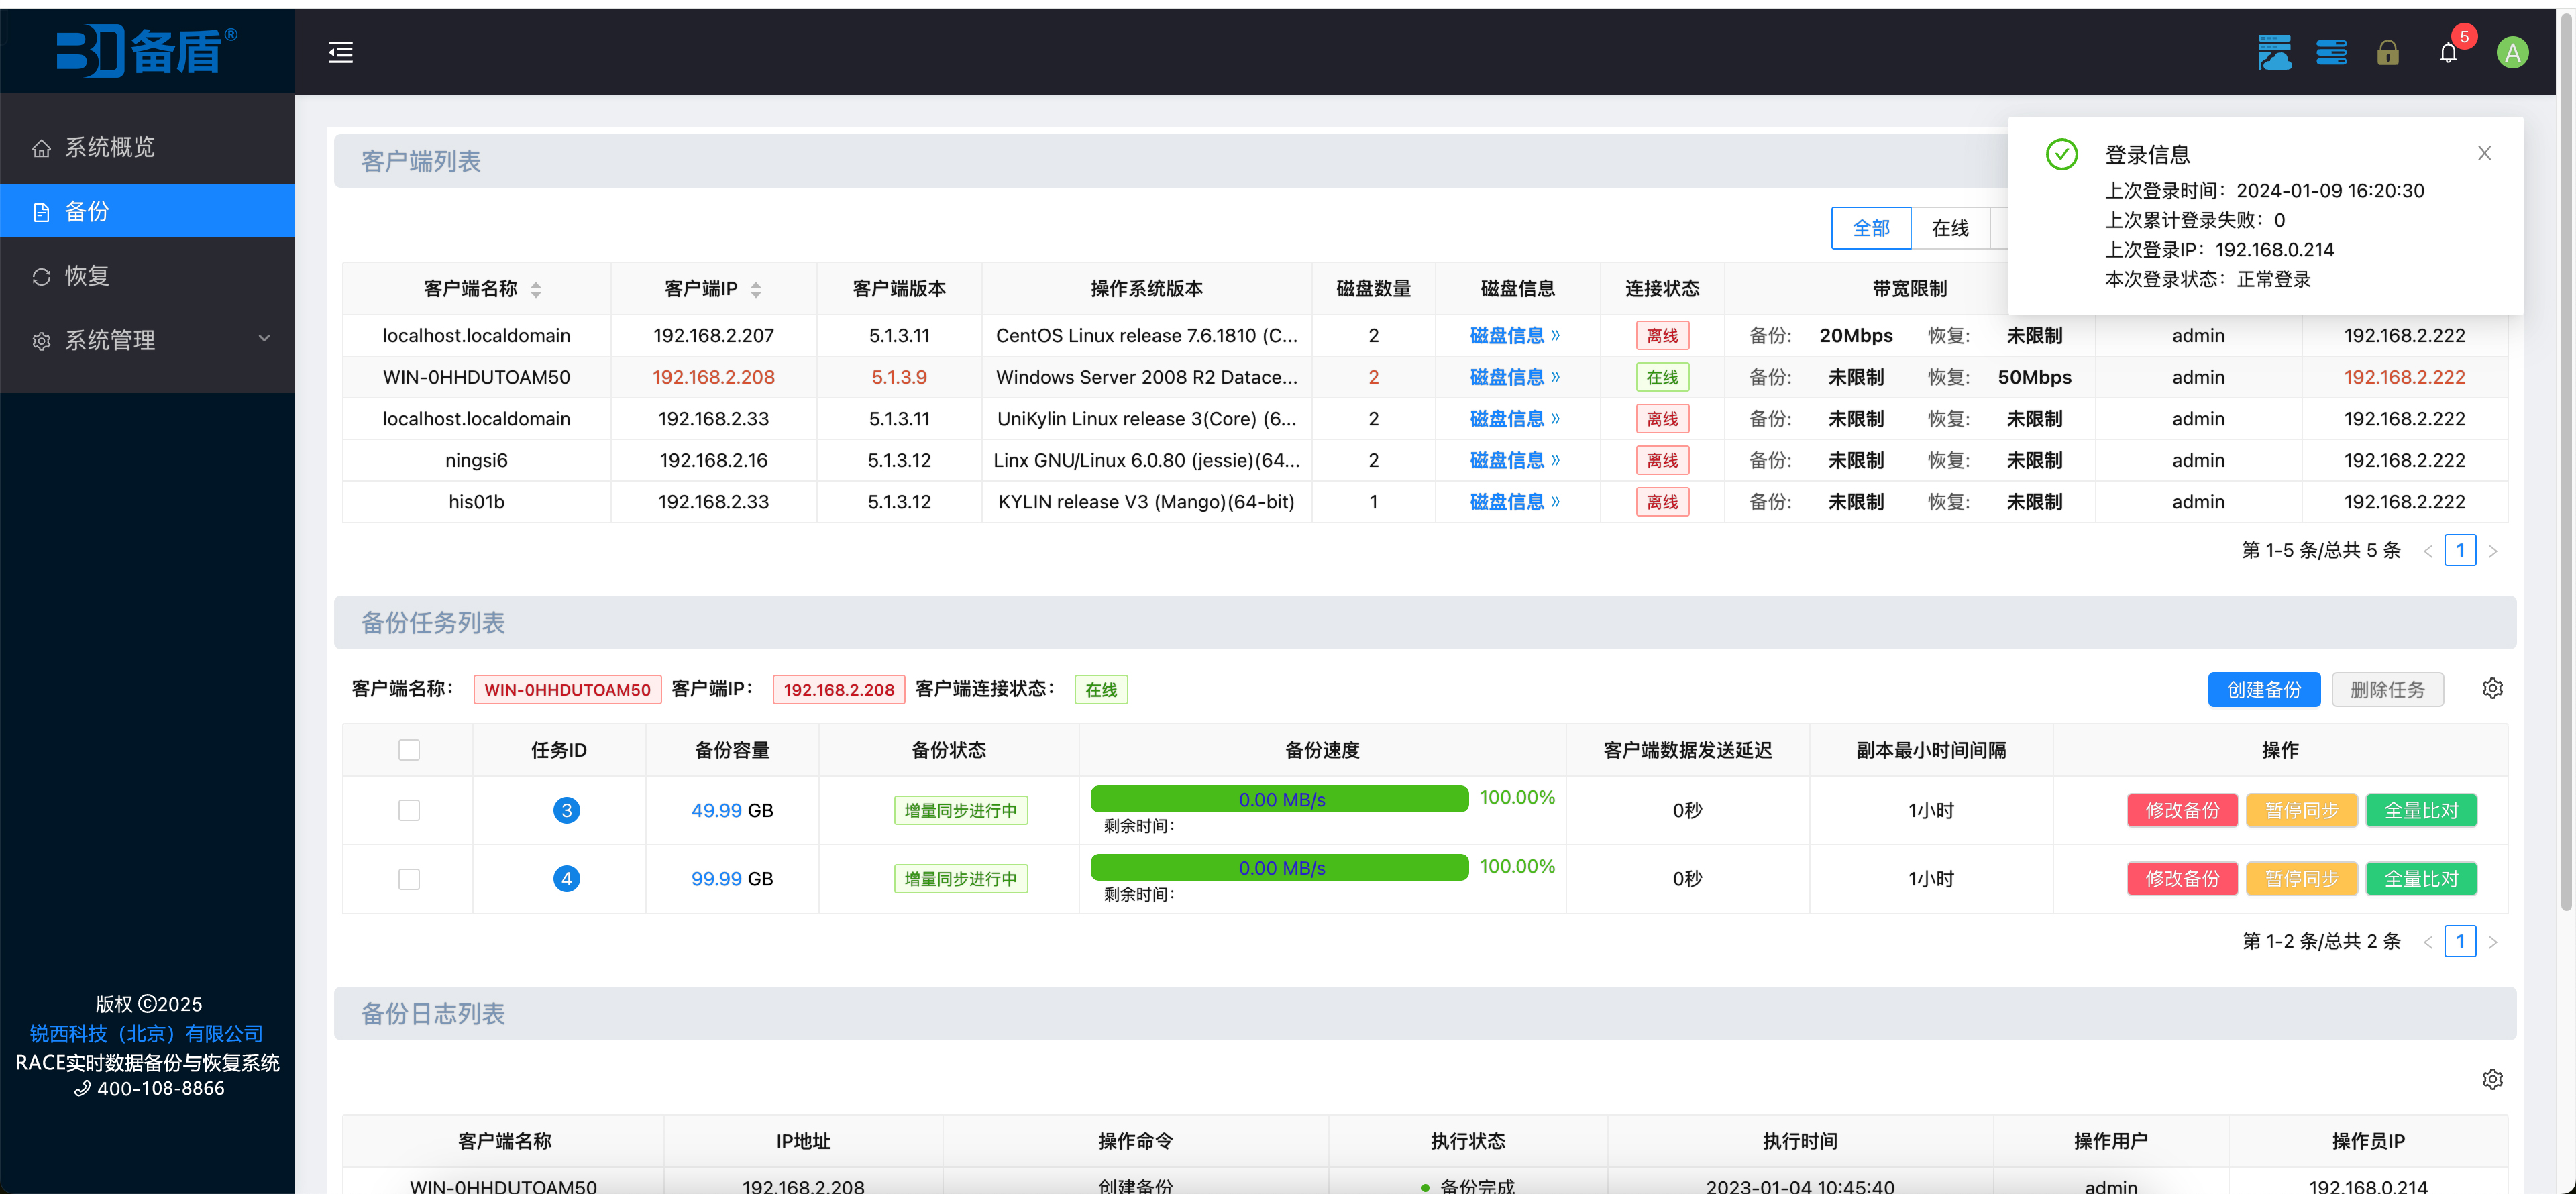Viewport: 2576px width, 1194px height.
Task: Click the sidebar collapse menu icon
Action: [340, 53]
